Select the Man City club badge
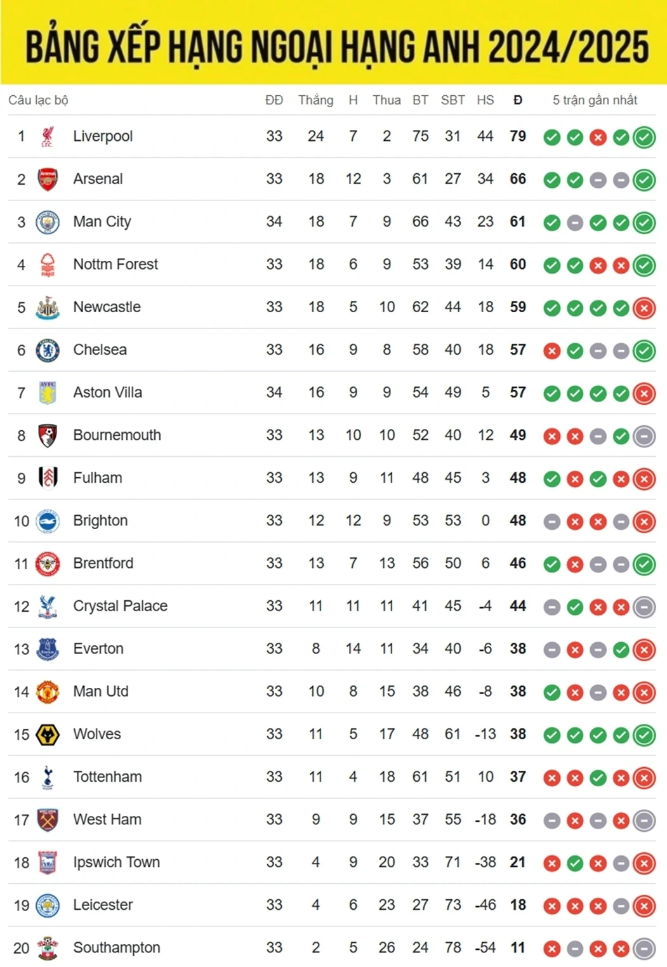The image size is (667, 967). 48,222
